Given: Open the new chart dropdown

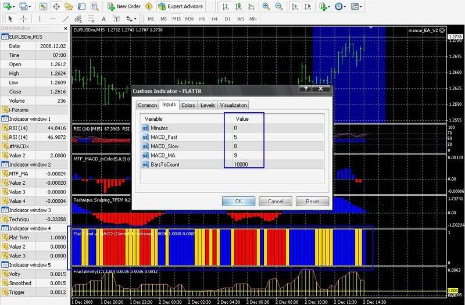Looking at the screenshot, I should [x=10, y=6].
